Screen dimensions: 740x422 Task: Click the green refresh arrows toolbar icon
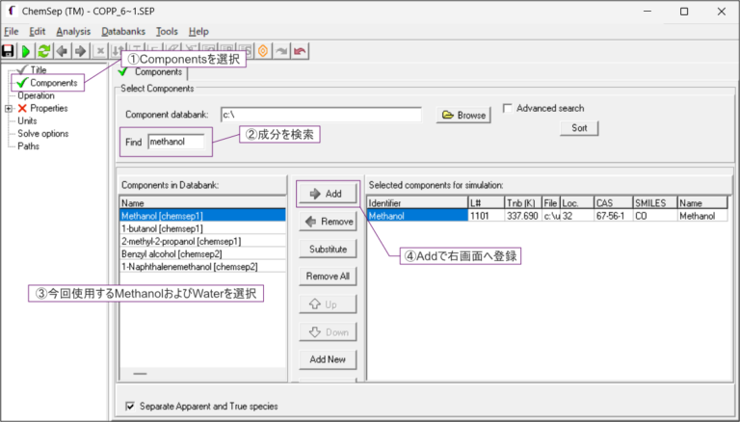point(44,51)
